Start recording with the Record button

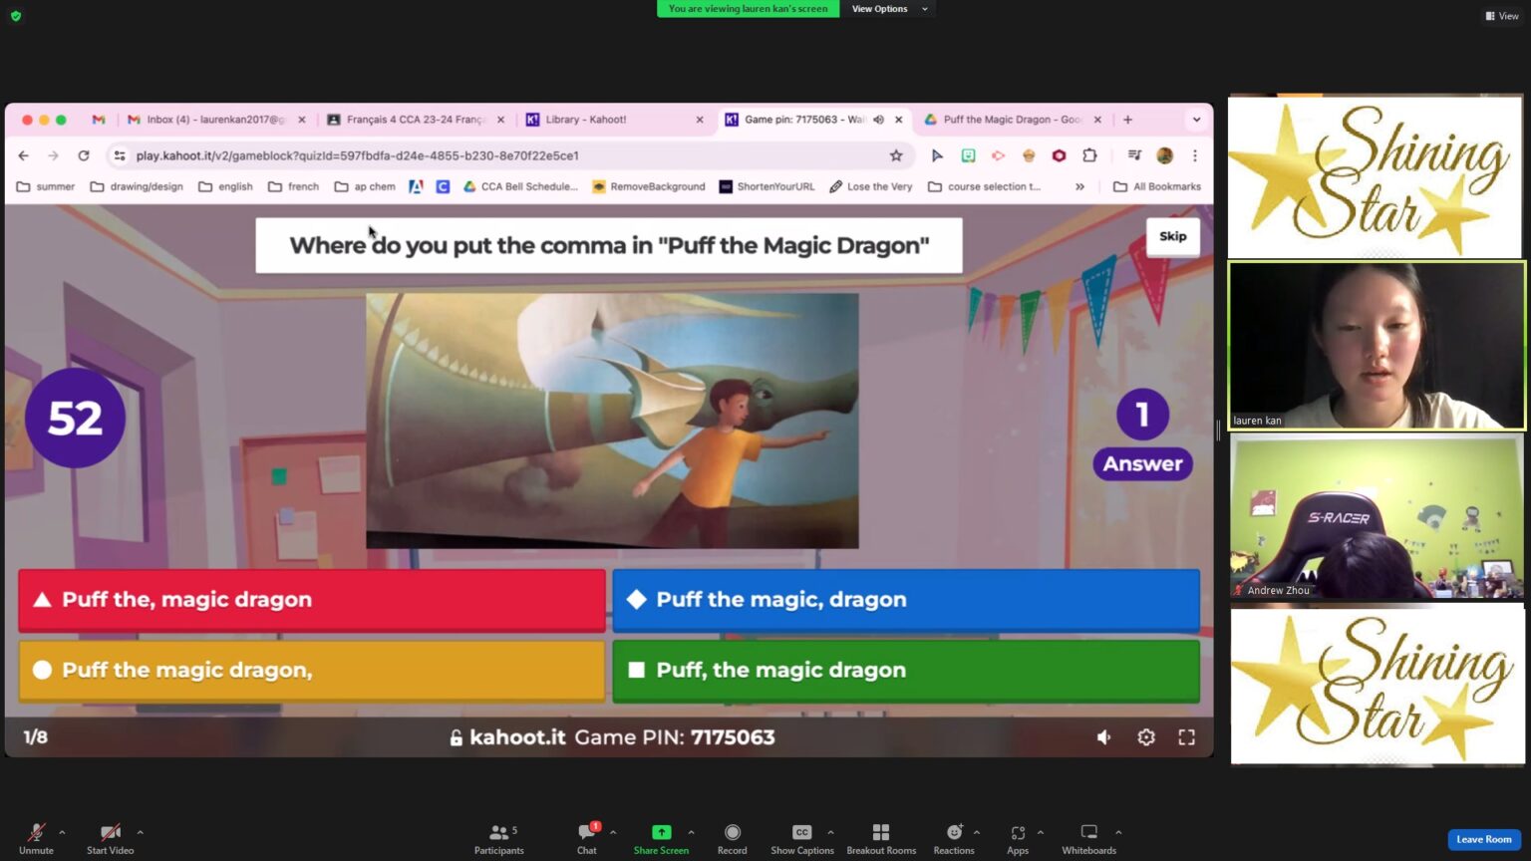click(x=733, y=839)
